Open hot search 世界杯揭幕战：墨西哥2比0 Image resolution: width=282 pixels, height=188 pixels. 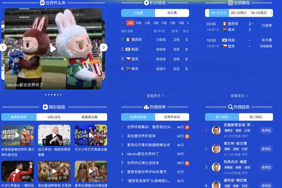coord(150,127)
